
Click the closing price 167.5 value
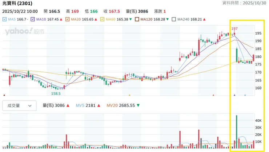pyautogui.click(x=114, y=12)
